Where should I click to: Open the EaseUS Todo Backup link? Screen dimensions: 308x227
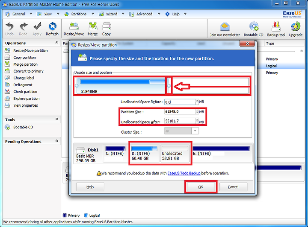(184, 173)
